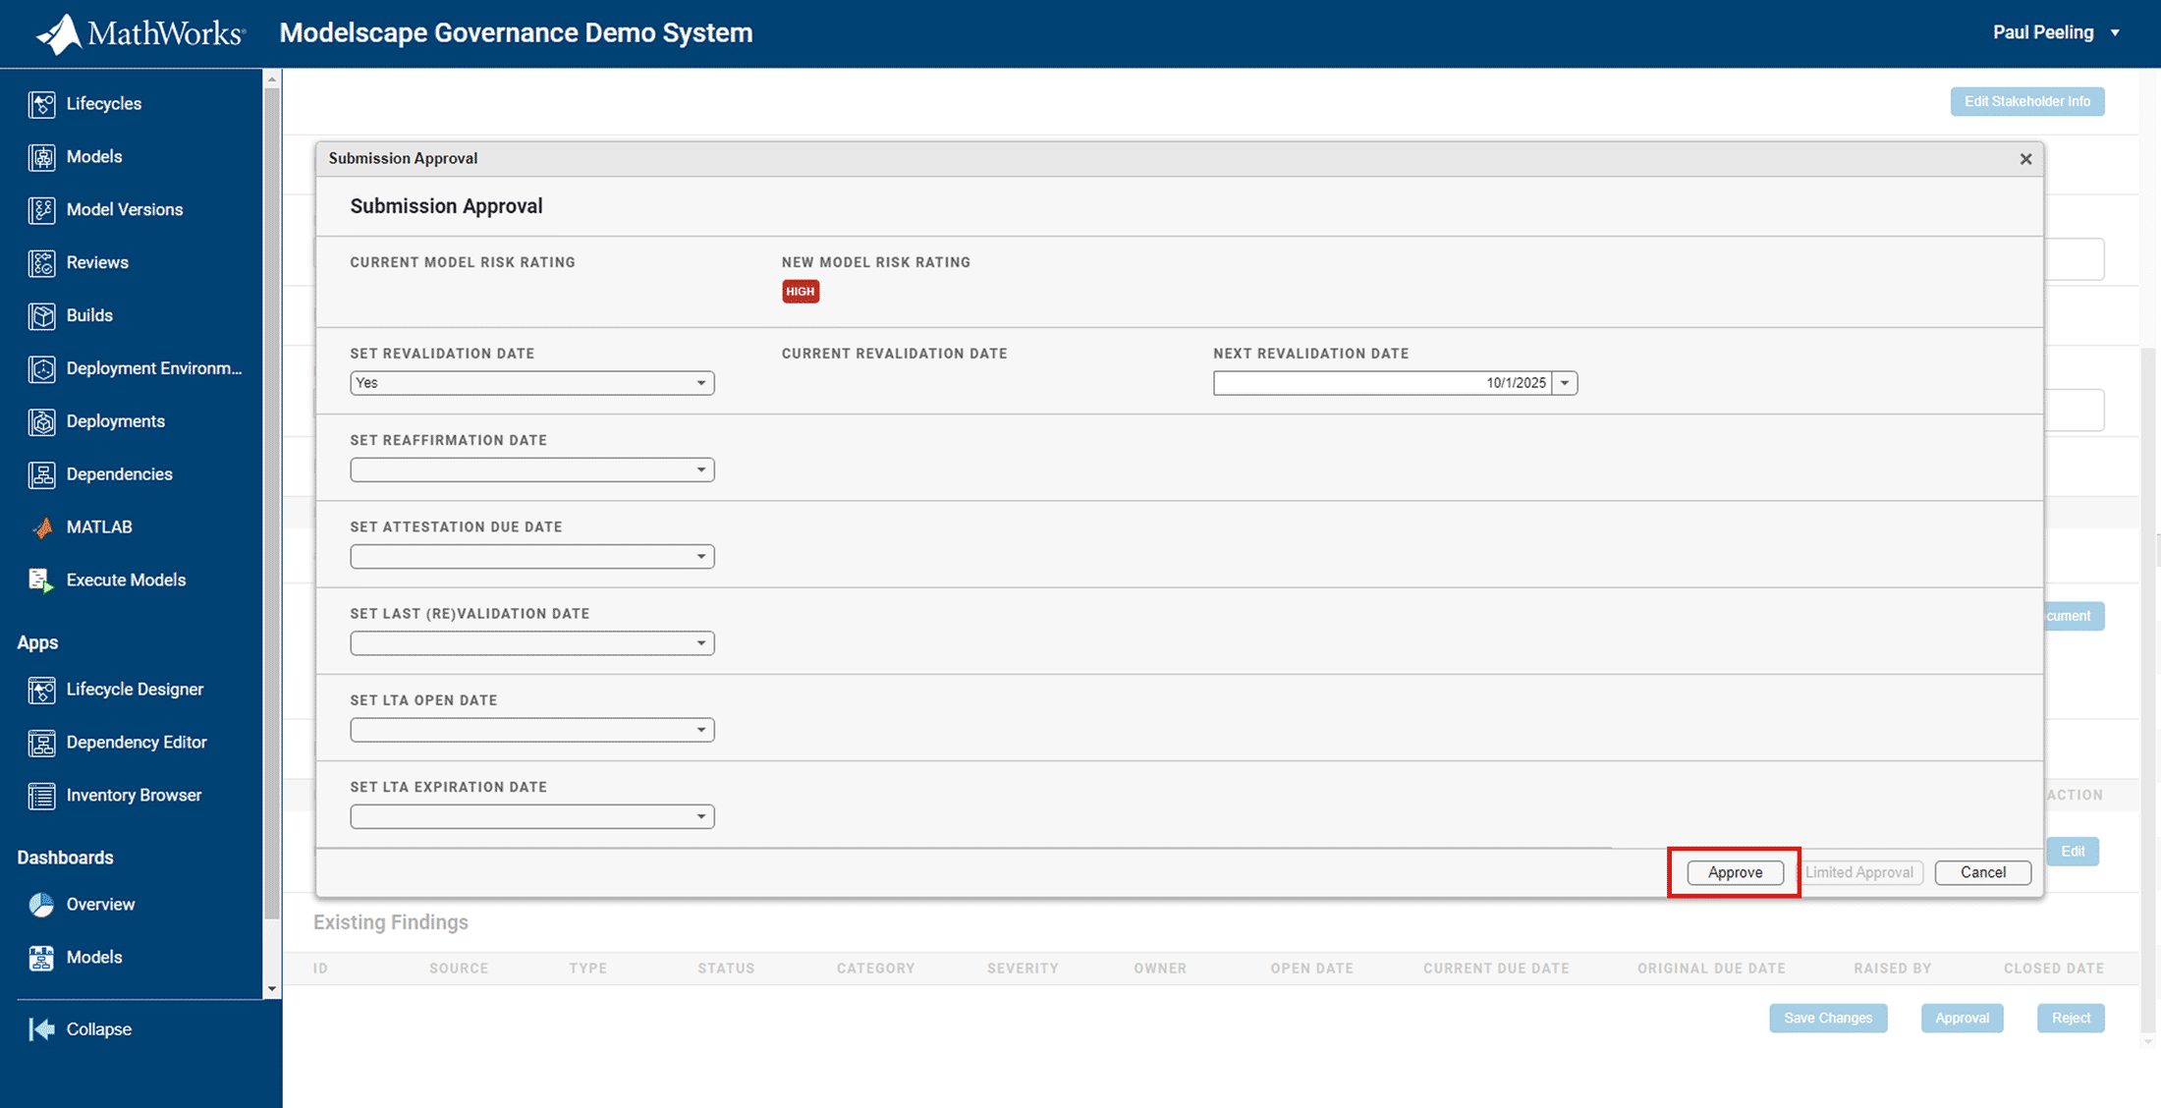The height and width of the screenshot is (1108, 2161).
Task: Click the Approve button
Action: pyautogui.click(x=1735, y=872)
